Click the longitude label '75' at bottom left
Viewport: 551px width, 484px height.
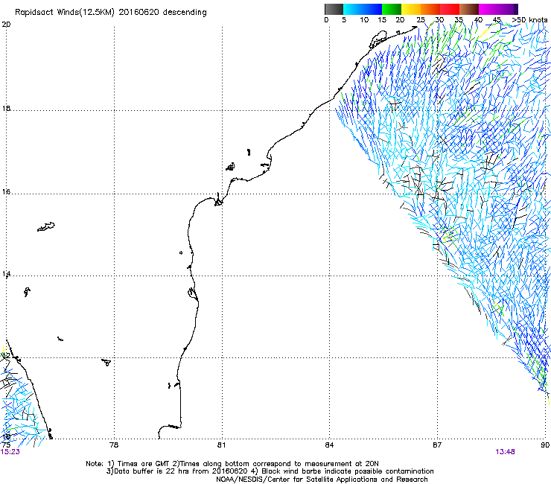(x=6, y=445)
